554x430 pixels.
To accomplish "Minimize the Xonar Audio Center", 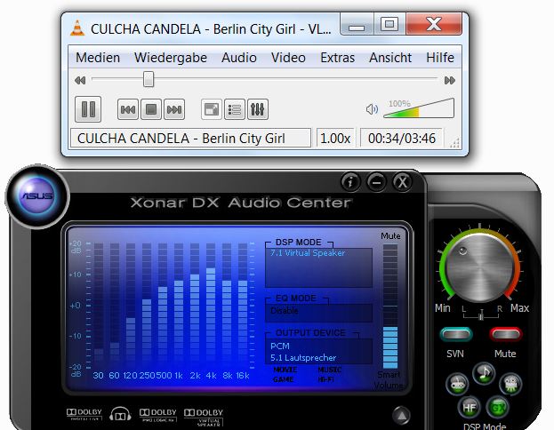I will click(377, 182).
